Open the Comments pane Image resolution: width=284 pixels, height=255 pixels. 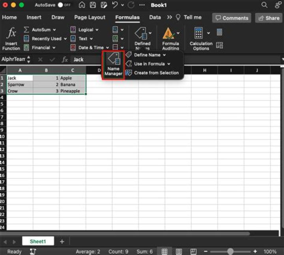pos(231,18)
